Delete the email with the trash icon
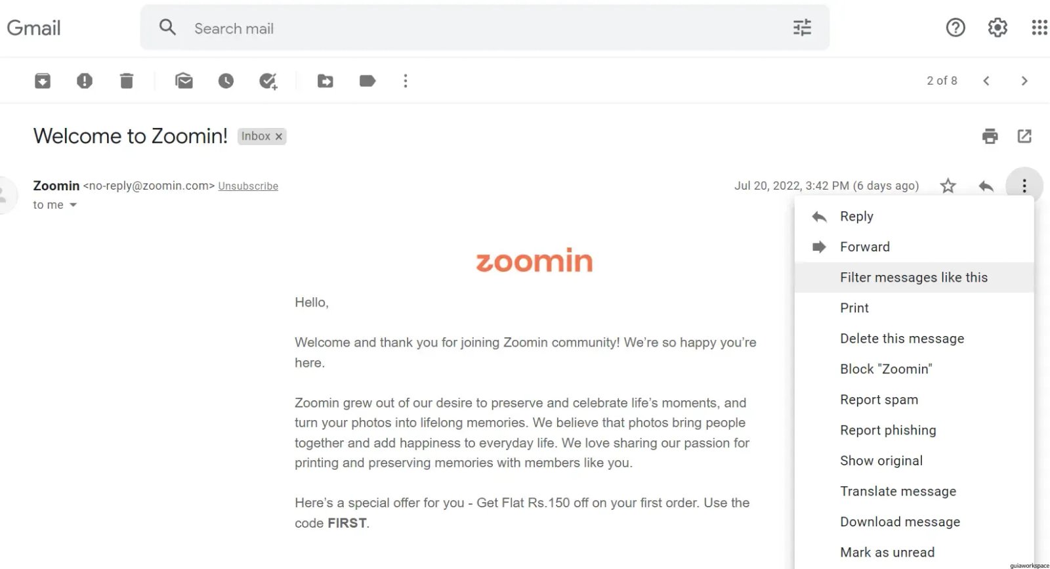 pos(127,81)
